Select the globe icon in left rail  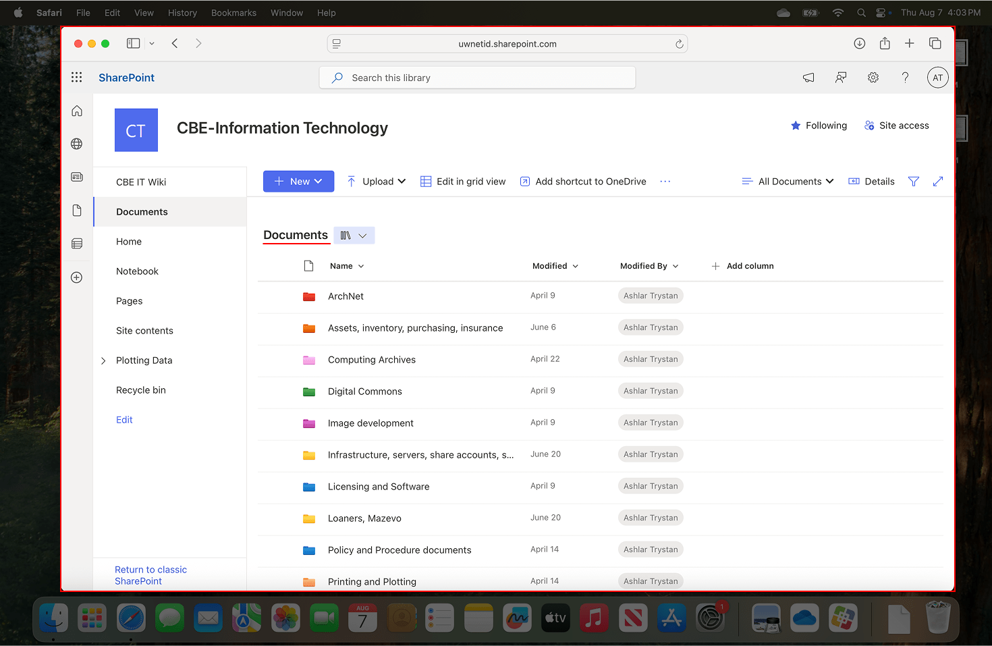click(76, 144)
